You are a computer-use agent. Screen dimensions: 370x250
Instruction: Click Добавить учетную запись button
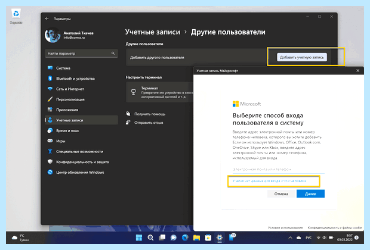[302, 57]
